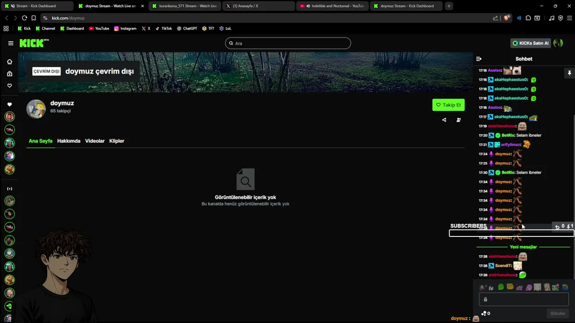The height and width of the screenshot is (323, 575).
Task: Open the Kick sidebar hamburger menu
Action: 11,43
